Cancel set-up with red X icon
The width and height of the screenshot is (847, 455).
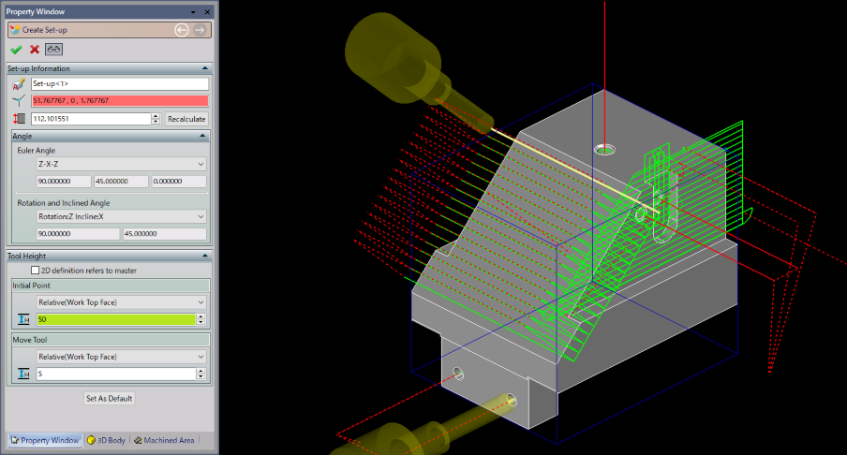point(35,50)
